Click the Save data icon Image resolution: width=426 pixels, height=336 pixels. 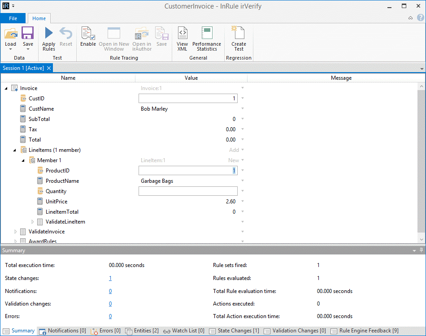pos(28,34)
